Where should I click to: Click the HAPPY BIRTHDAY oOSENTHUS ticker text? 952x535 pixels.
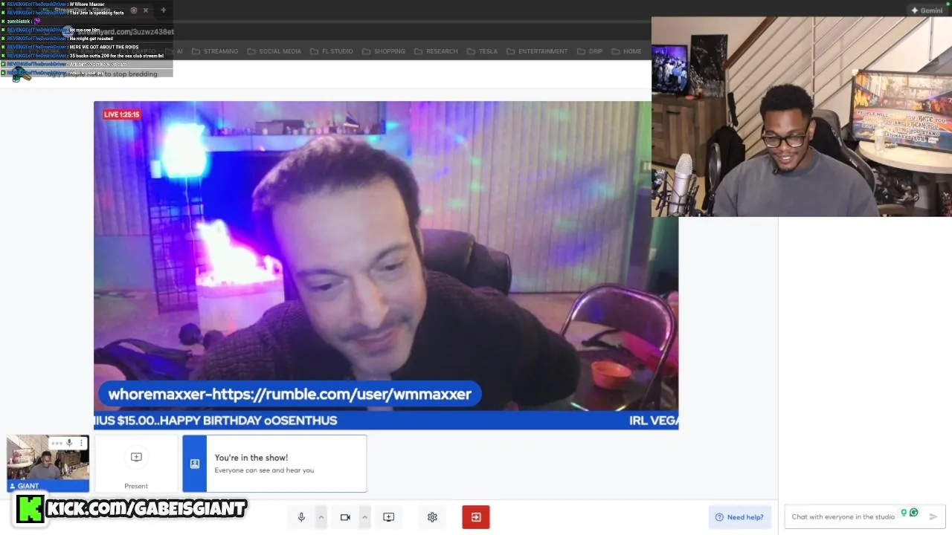[x=249, y=421]
